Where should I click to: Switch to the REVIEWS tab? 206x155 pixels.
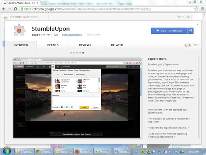pos(85,45)
